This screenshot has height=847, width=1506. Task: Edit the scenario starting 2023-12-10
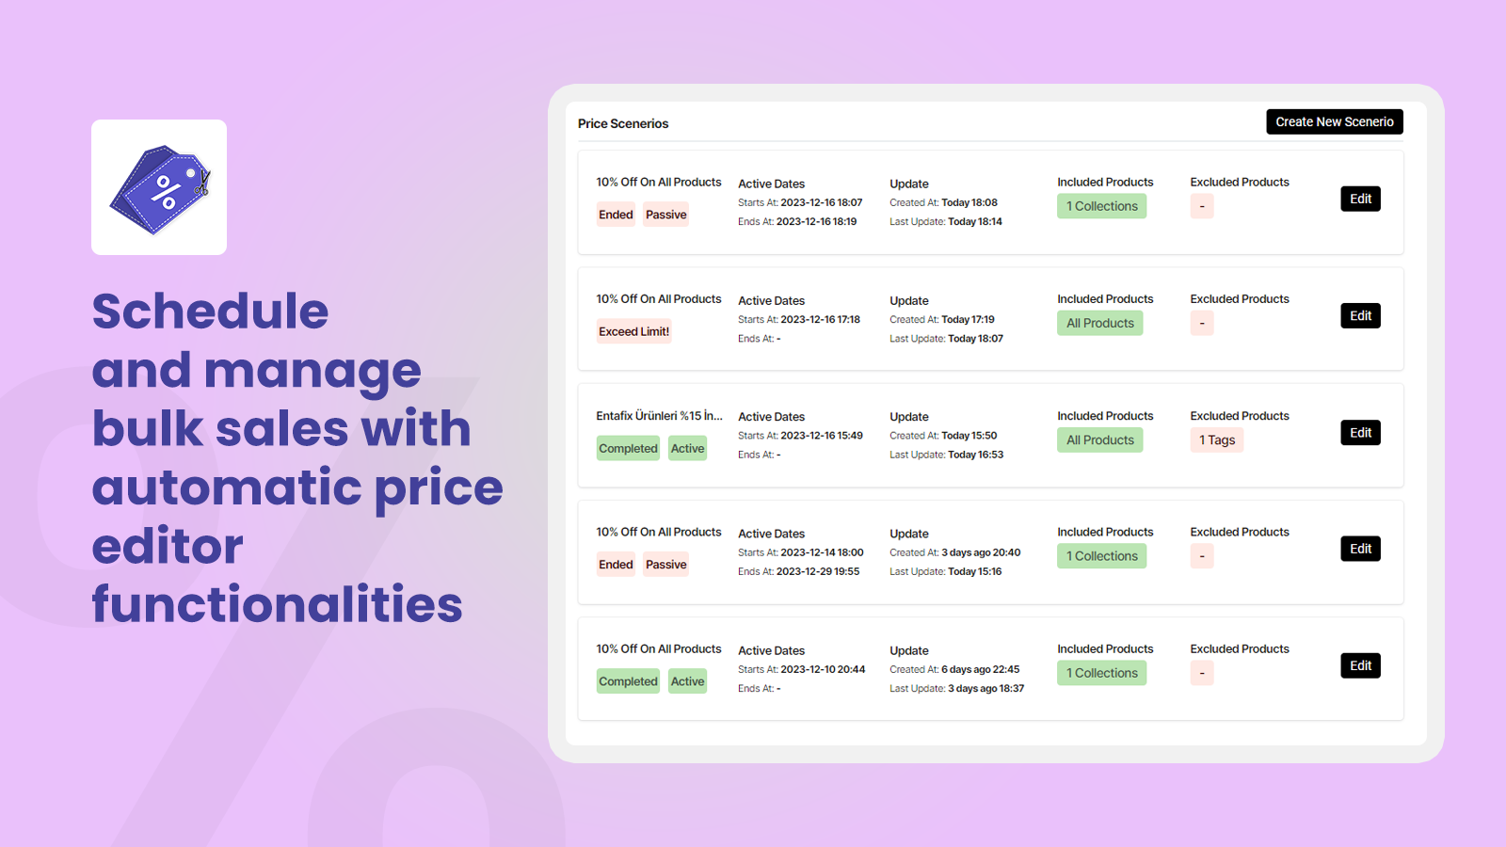[x=1360, y=666]
